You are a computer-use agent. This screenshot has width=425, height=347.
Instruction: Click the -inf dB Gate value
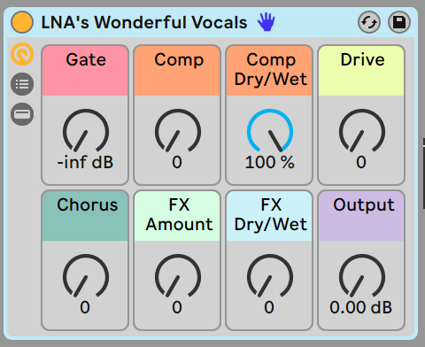(x=85, y=162)
